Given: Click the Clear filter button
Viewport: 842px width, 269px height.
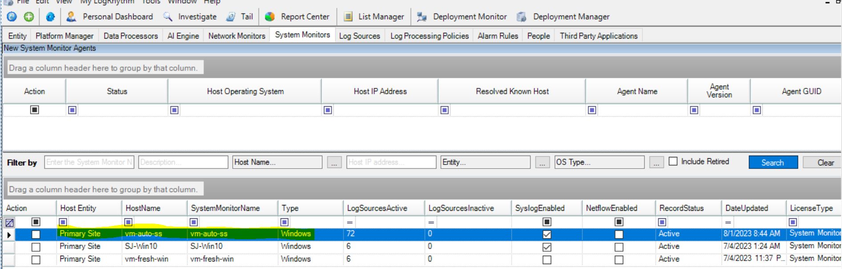Looking at the screenshot, I should pyautogui.click(x=825, y=163).
